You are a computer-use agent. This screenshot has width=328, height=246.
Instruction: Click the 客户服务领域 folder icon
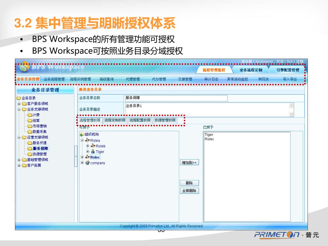(24, 103)
